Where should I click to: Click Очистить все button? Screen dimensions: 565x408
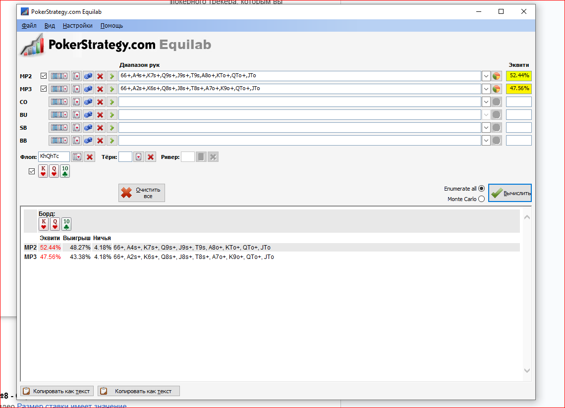[142, 193]
